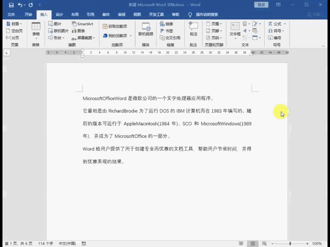Open the 设计 Design tab
330x247 pixels.
point(59,14)
